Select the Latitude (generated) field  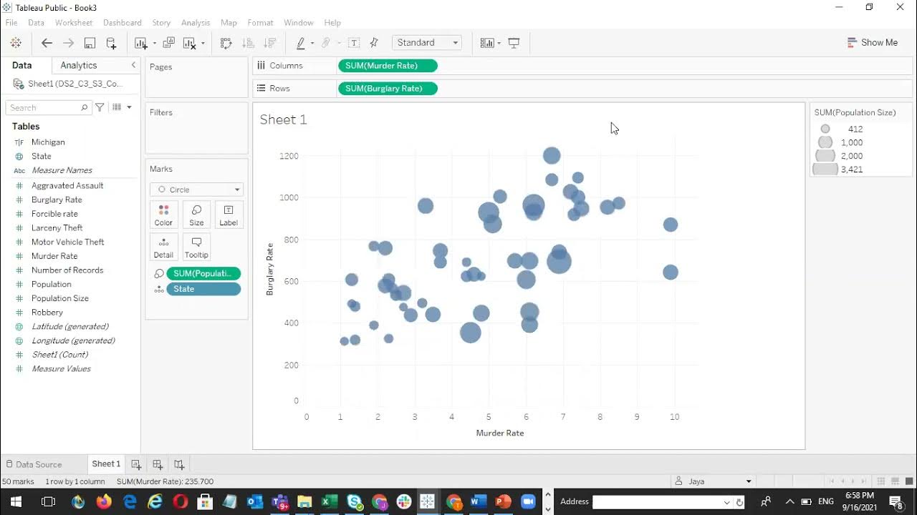coord(70,326)
